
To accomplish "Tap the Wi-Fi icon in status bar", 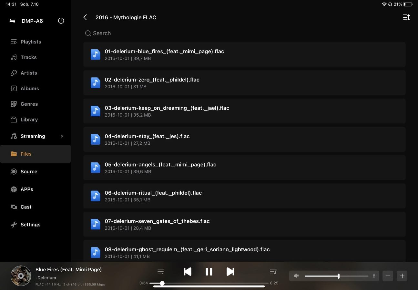I will (x=384, y=5).
